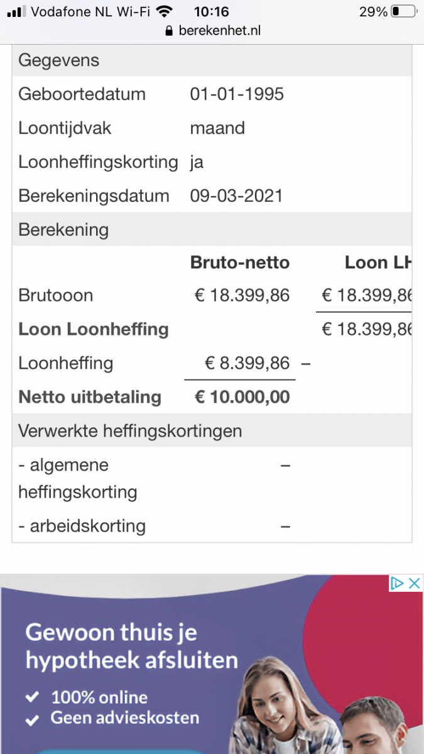Tap the Wi-Fi icon in status bar
Screen dimensions: 424x754
point(165,11)
